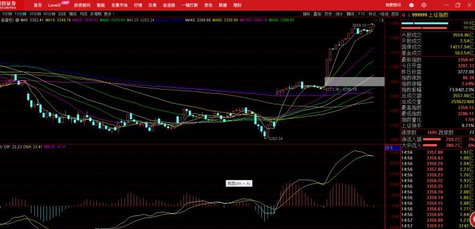Image resolution: width=475 pixels, height=229 pixels.
Task: Click the 截图(Alt + A) tooltip label
Action: [239, 183]
